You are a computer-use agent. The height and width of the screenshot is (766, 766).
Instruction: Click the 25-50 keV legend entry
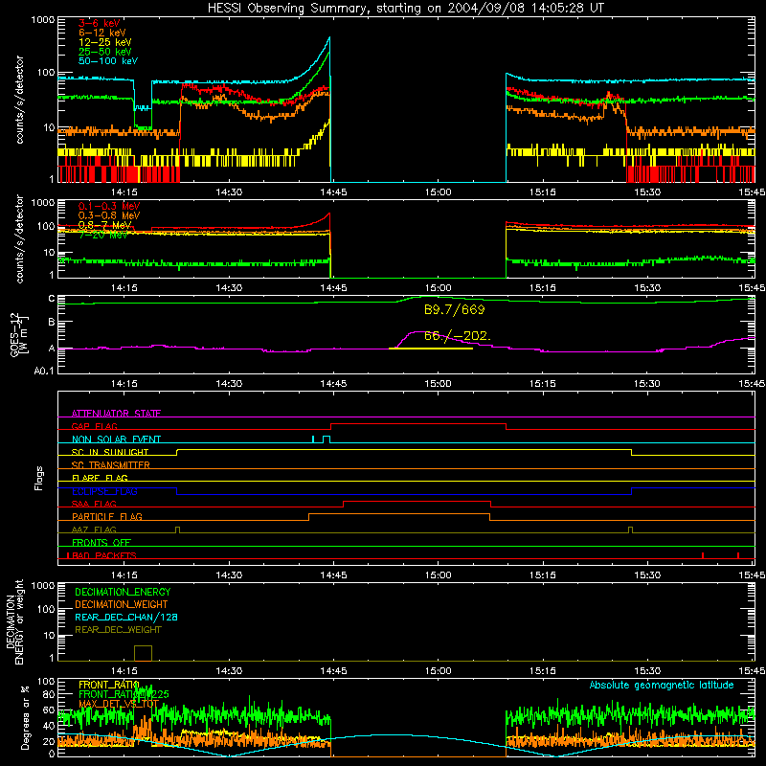(x=105, y=52)
